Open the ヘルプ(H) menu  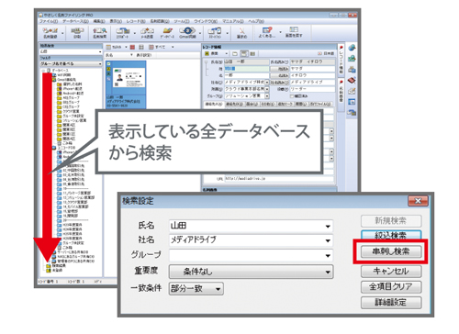tap(256, 21)
